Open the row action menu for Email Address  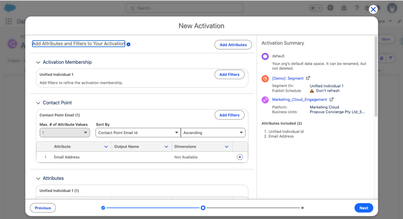240,157
